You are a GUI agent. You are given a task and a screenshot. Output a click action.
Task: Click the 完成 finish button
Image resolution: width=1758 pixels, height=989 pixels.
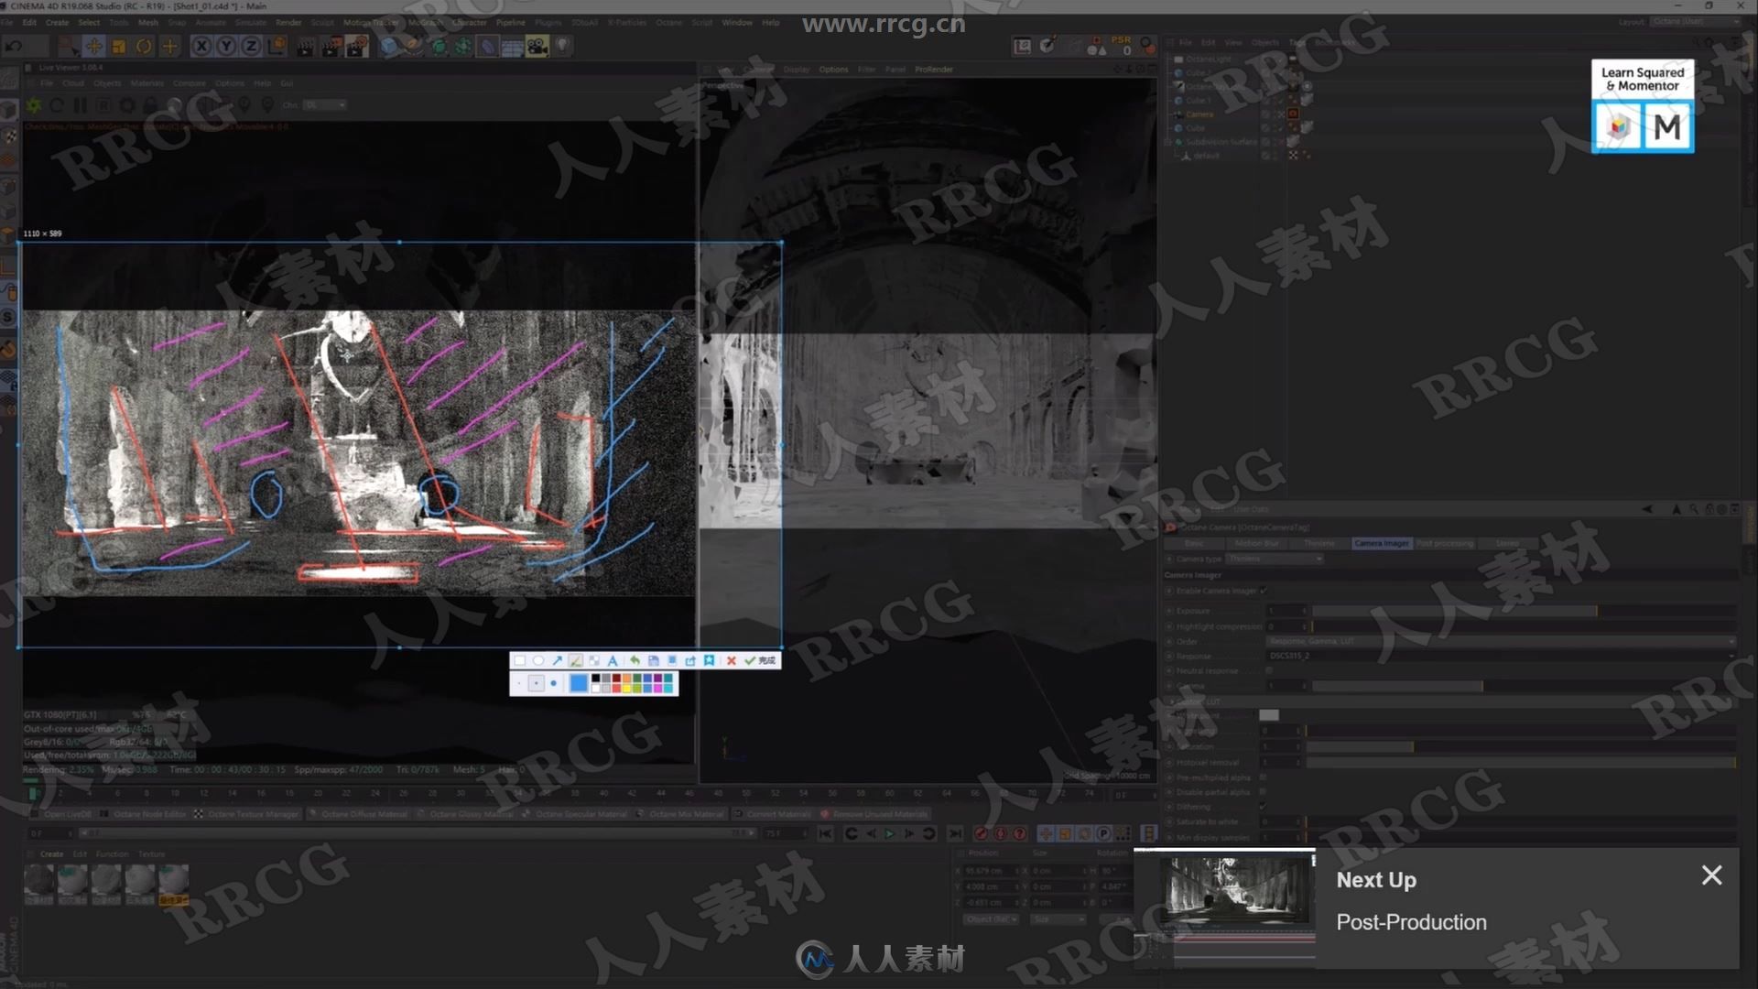[x=760, y=660]
